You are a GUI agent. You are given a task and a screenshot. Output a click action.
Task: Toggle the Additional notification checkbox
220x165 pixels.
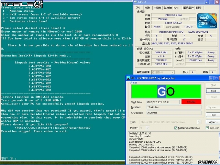point(176,128)
